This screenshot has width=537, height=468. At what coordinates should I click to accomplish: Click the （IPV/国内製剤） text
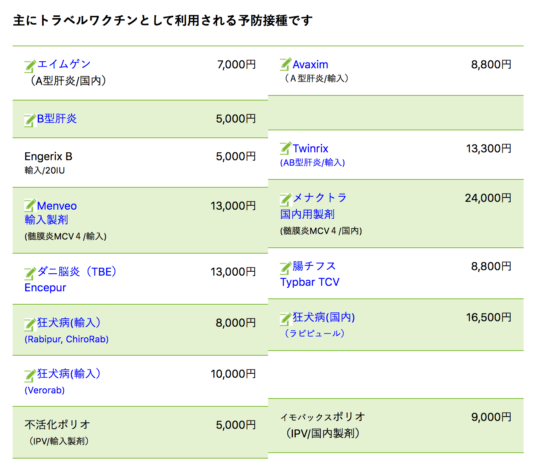(x=323, y=433)
